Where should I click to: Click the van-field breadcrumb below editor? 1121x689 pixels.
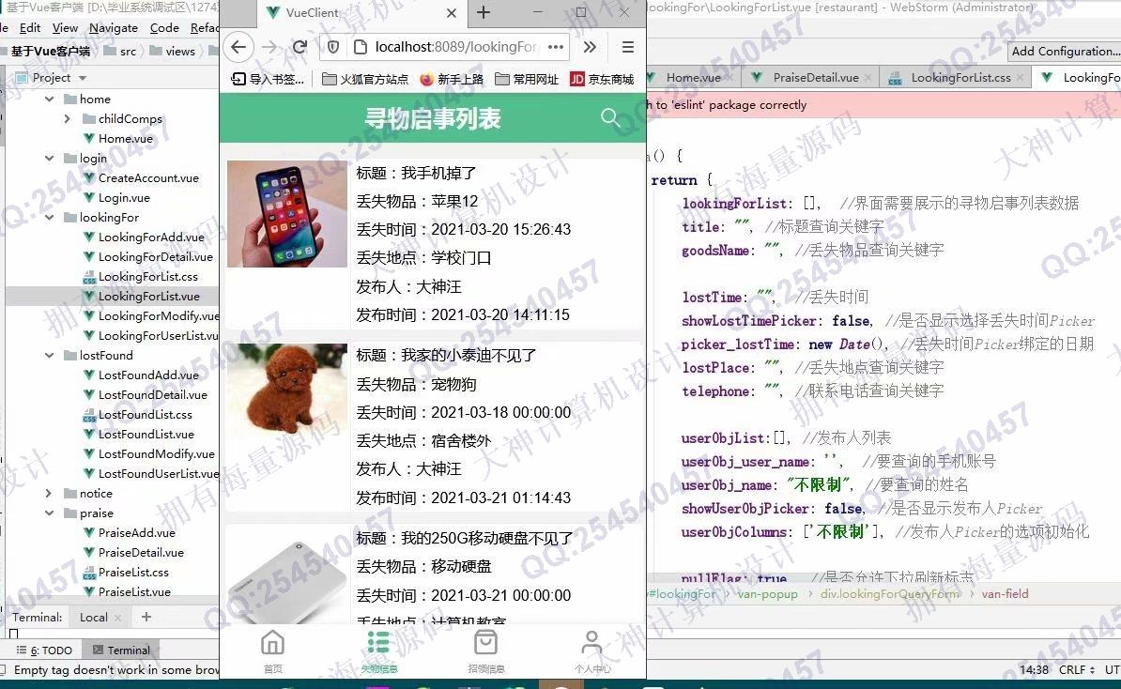tap(1005, 594)
